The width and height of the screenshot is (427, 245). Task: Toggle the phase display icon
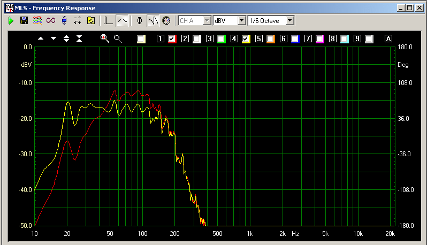140,21
